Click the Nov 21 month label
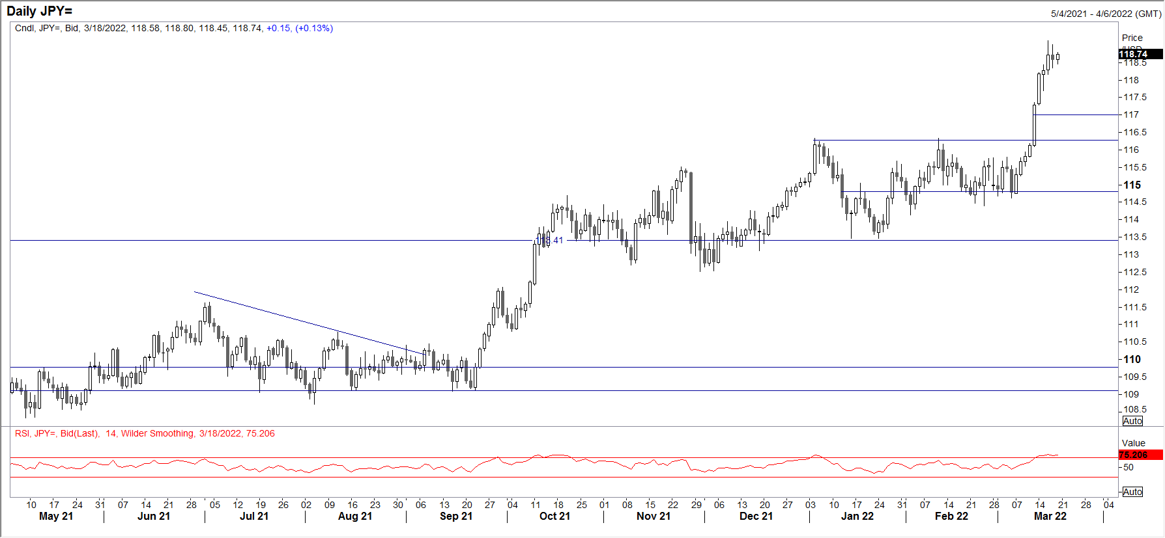Viewport: 1165px width, 538px height. (654, 516)
